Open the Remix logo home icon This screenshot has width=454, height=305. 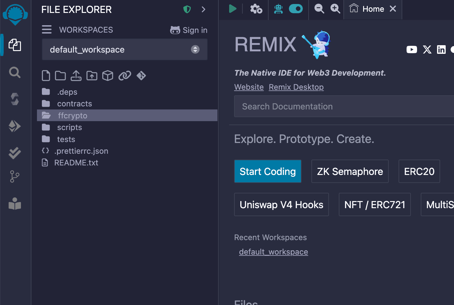(x=15, y=14)
